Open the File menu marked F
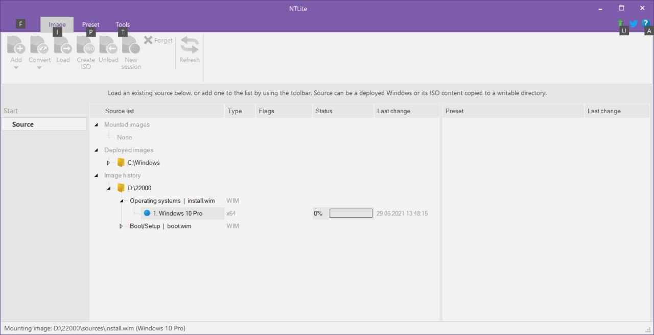 21,24
